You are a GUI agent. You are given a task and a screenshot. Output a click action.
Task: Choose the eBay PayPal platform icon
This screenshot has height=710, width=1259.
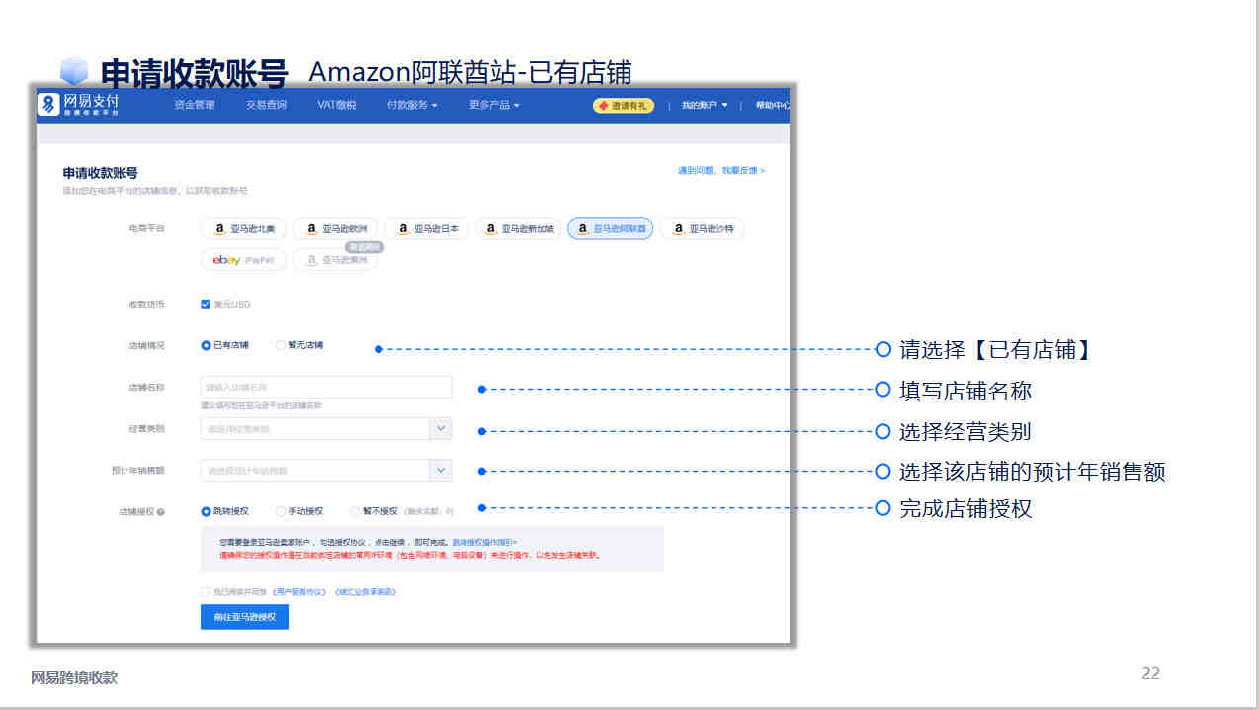(x=243, y=260)
